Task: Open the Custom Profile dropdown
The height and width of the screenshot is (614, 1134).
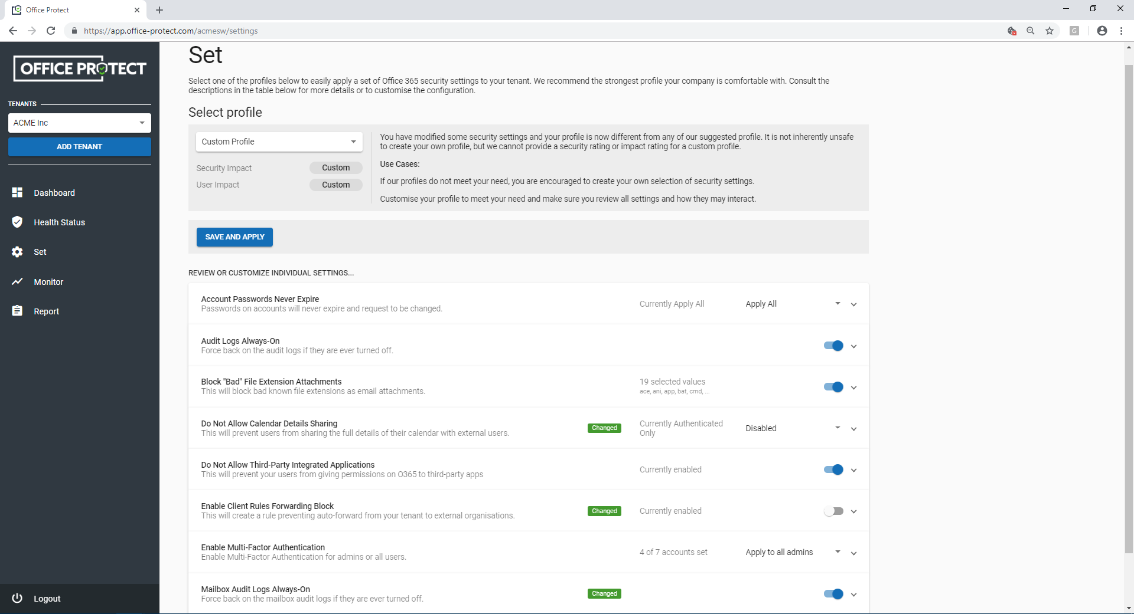Action: tap(279, 142)
